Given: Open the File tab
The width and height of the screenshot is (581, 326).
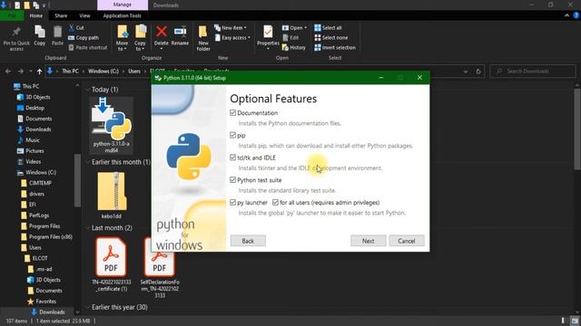Looking at the screenshot, I should coord(12,16).
